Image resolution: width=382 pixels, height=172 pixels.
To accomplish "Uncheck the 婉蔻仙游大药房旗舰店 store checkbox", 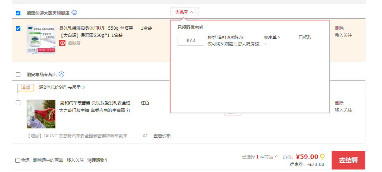I will tap(18, 13).
